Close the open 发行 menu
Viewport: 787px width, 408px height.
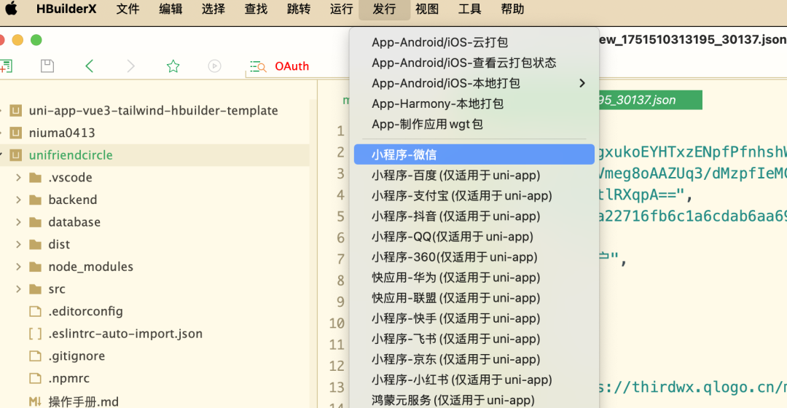coord(385,9)
